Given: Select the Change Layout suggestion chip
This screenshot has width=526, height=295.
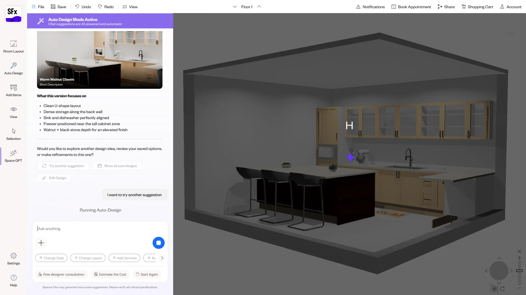Looking at the screenshot, I should point(88,258).
